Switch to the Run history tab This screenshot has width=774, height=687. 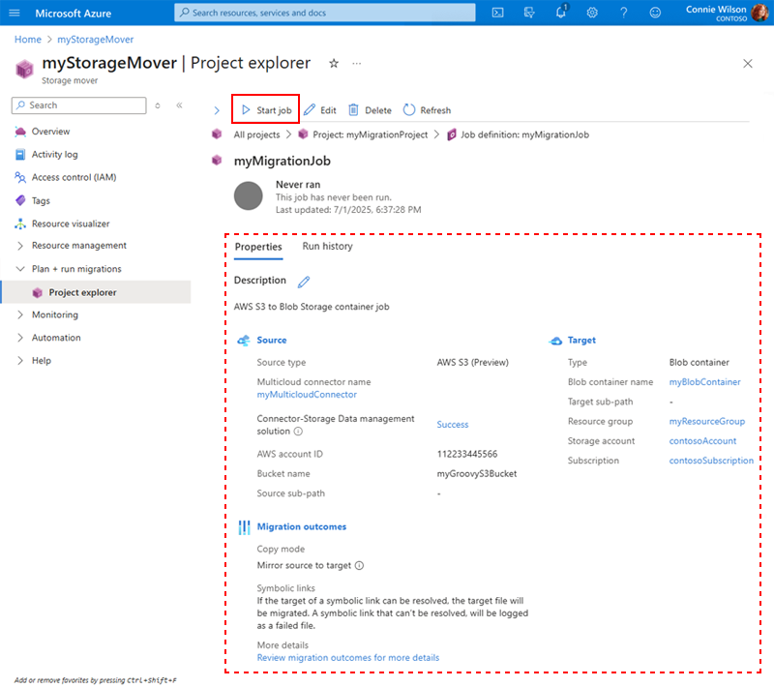point(327,247)
